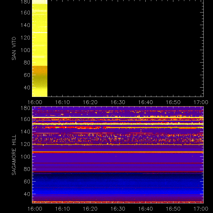Click 17:00 time label under SAGAMORE HILL plot

coord(201,209)
